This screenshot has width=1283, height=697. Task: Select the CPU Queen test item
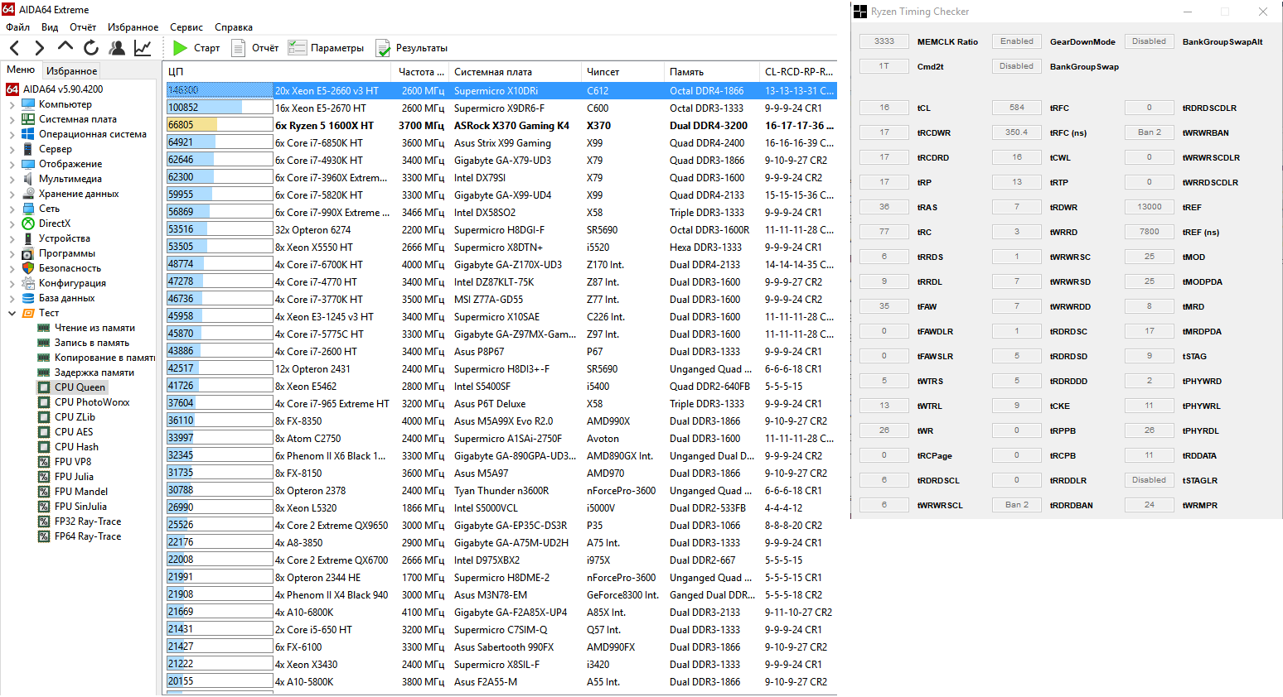[80, 387]
